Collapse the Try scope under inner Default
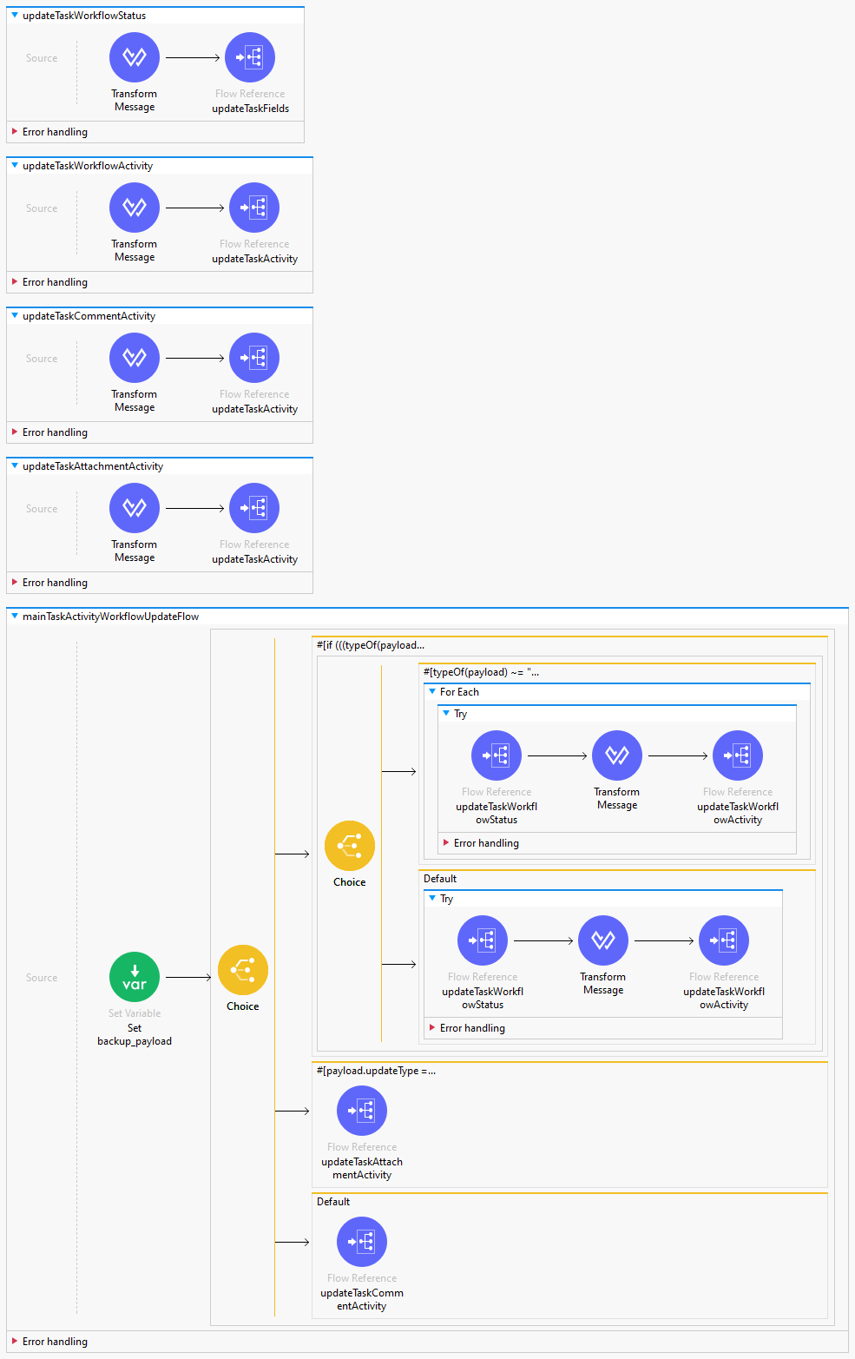The width and height of the screenshot is (855, 1359). (x=432, y=899)
